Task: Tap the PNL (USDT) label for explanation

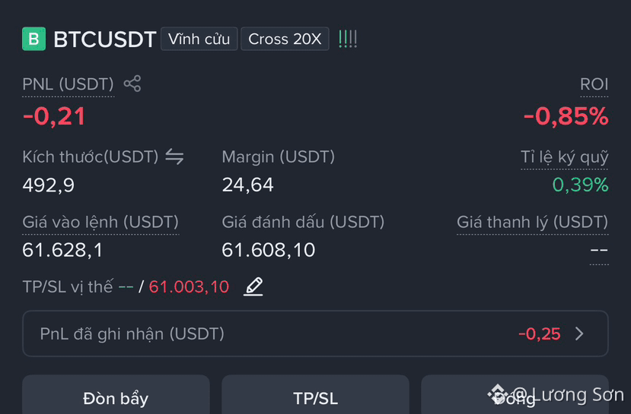Action: tap(68, 84)
